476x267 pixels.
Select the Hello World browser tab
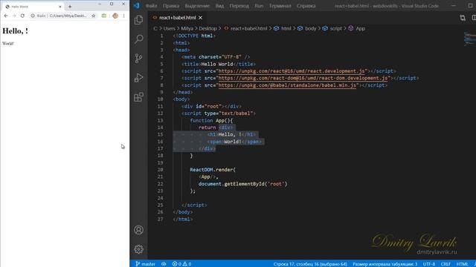[x=33, y=7]
